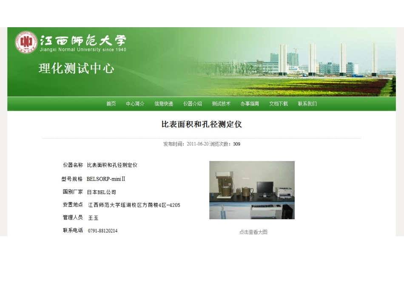The image size is (404, 303).
Task: Open the 中心简介 menu item
Action: (135, 104)
